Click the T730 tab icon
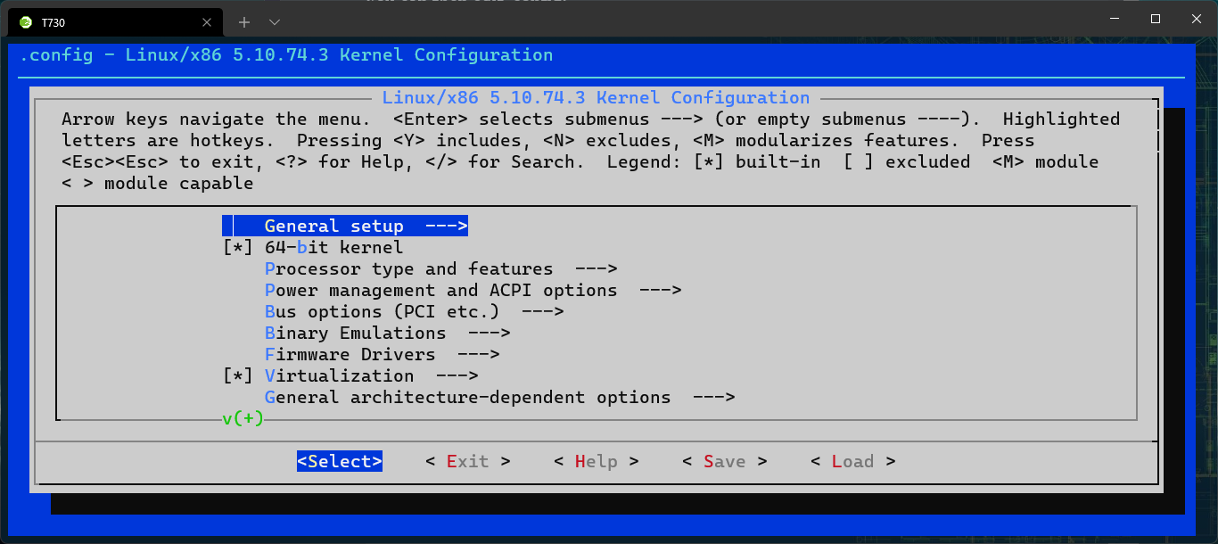1218x544 pixels. 25,21
